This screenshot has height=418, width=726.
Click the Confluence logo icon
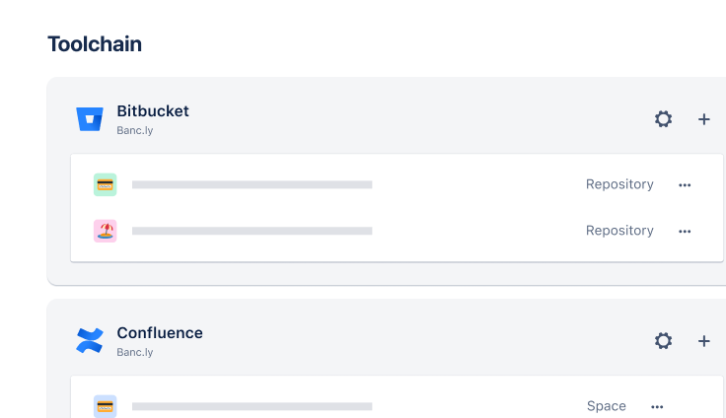(x=90, y=341)
